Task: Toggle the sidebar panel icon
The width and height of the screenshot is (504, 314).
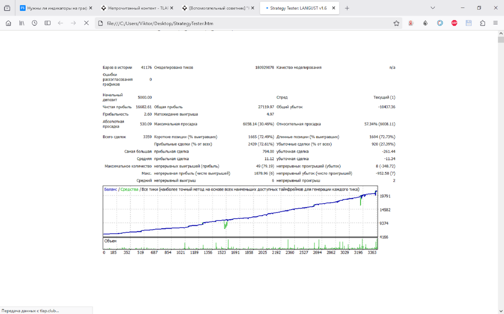Action: (x=47, y=23)
